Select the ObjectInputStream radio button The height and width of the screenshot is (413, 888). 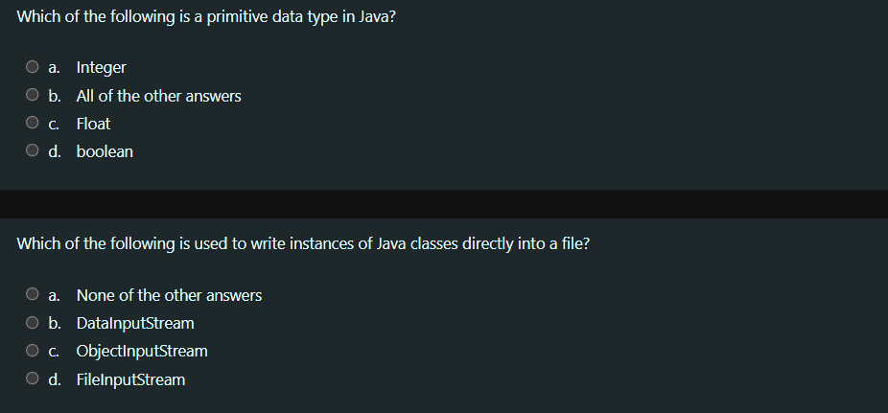[x=33, y=350]
